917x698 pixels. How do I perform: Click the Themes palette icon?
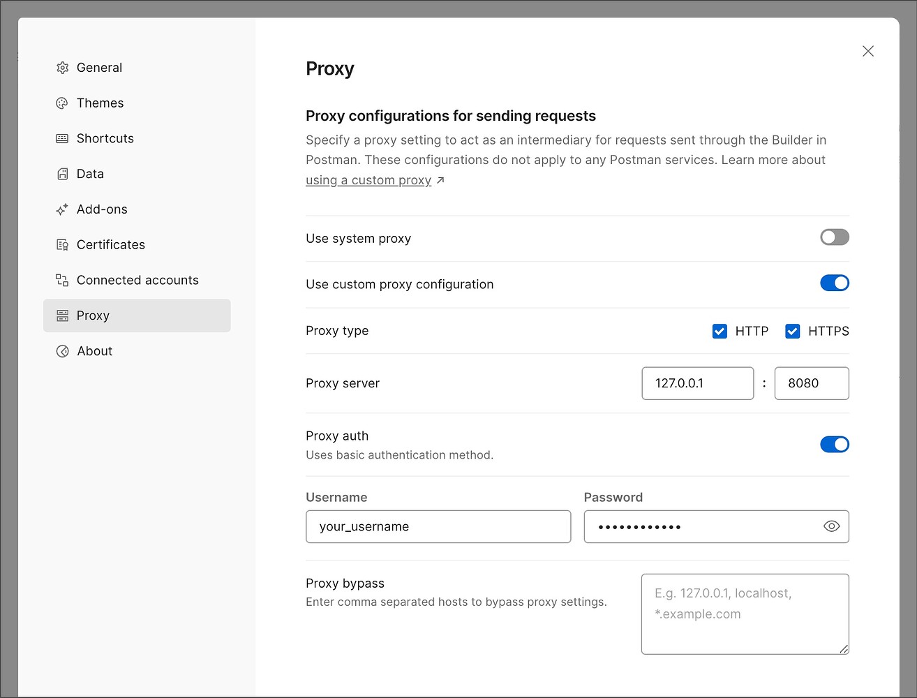click(x=62, y=103)
